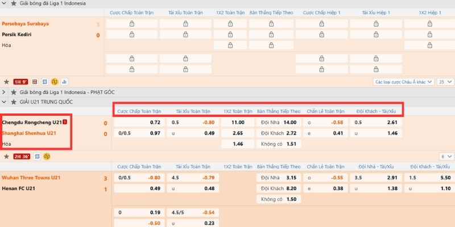Open the Các loại cược Châu Á khác dropdown
The image size is (455, 227).
coord(403,82)
